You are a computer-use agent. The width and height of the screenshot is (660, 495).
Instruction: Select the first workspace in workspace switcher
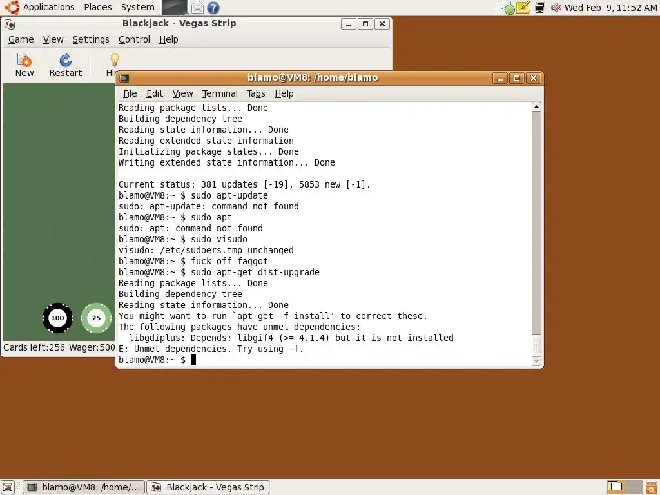pos(615,487)
